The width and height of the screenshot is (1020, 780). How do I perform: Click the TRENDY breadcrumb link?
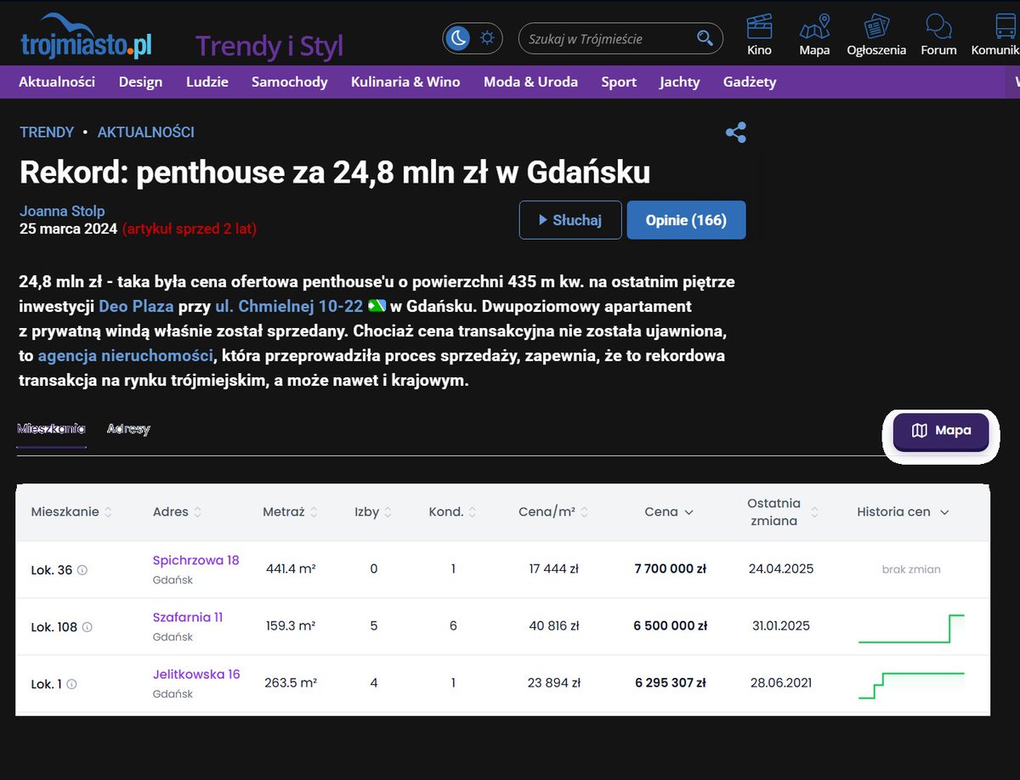(47, 132)
